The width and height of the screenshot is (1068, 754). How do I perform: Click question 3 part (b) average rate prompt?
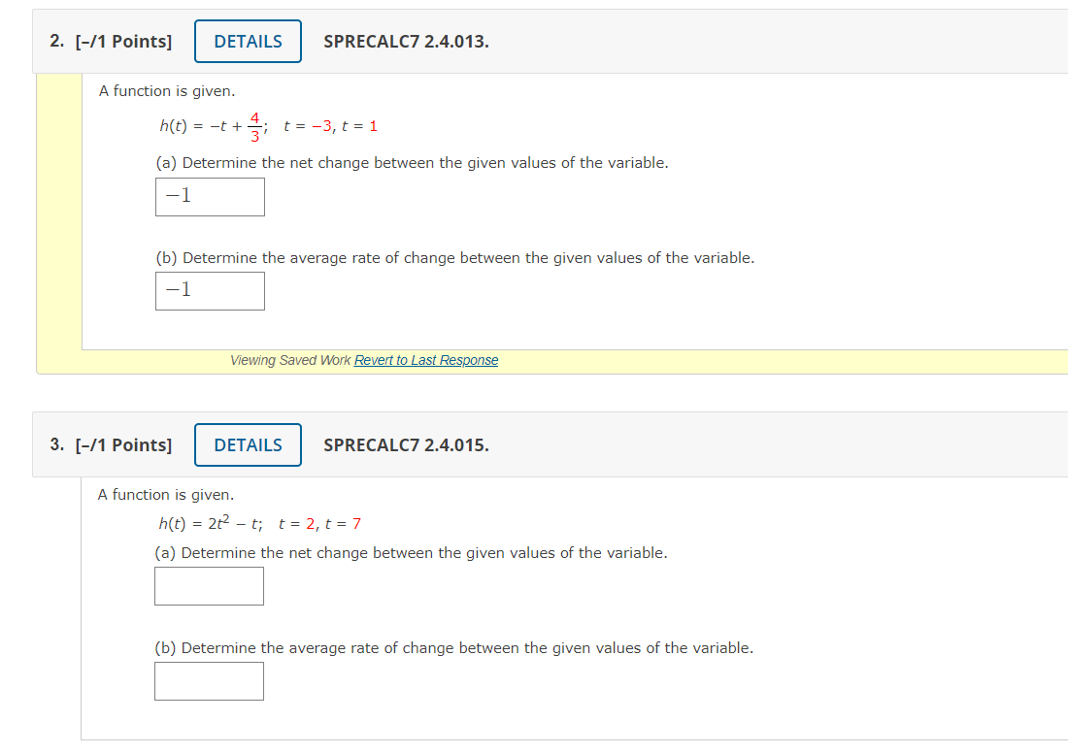[x=453, y=648]
